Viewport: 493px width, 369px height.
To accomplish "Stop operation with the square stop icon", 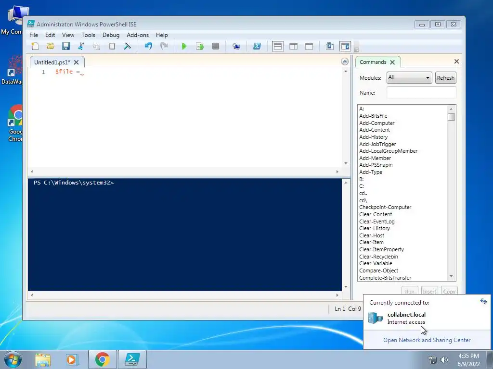I will point(215,47).
